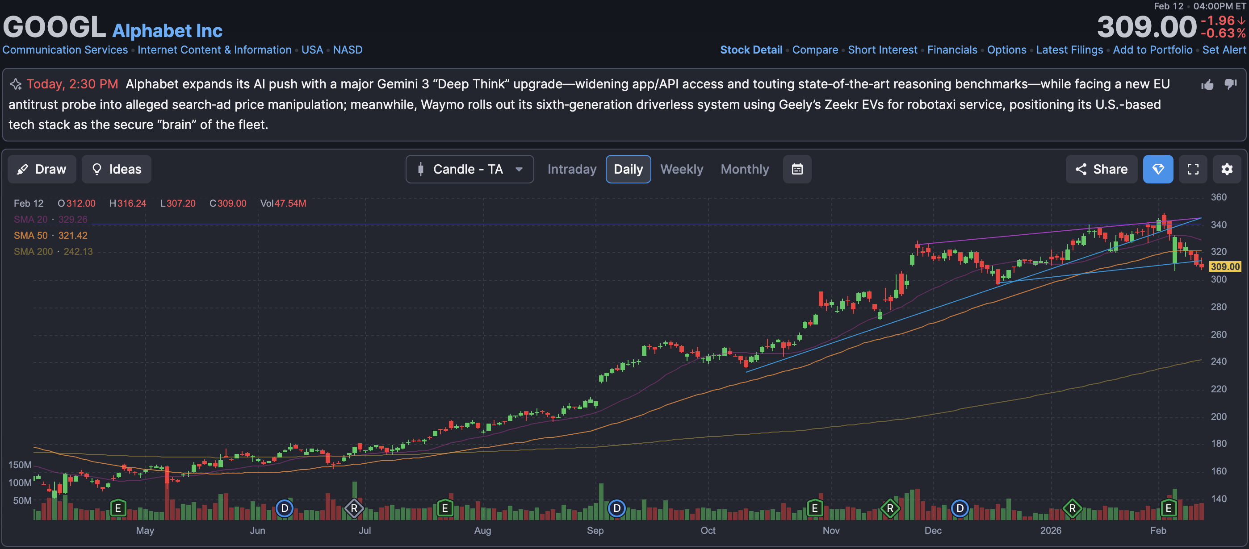Open chart settings gear

coord(1226,169)
